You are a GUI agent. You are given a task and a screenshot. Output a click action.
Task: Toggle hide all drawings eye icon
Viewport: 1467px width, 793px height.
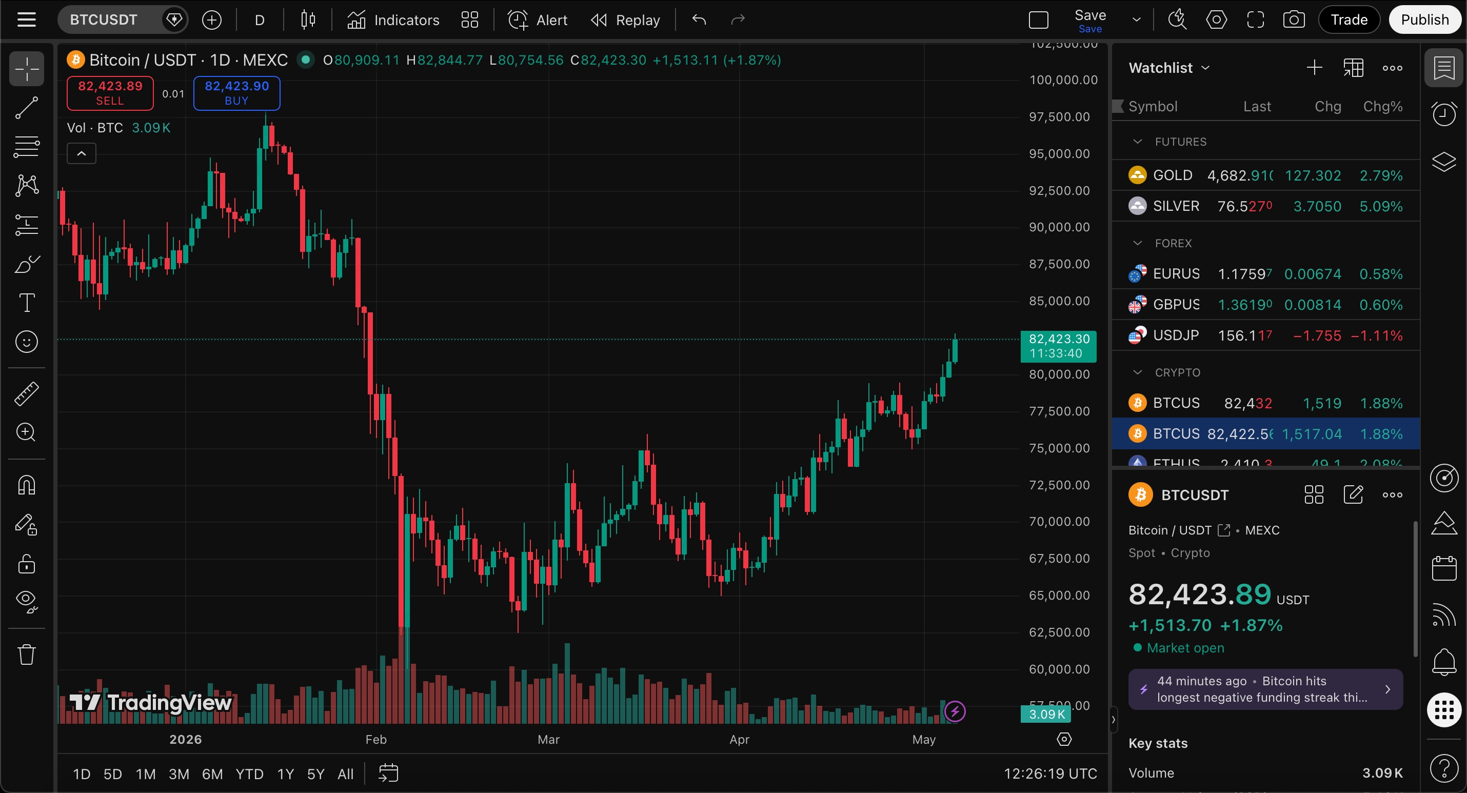26,602
